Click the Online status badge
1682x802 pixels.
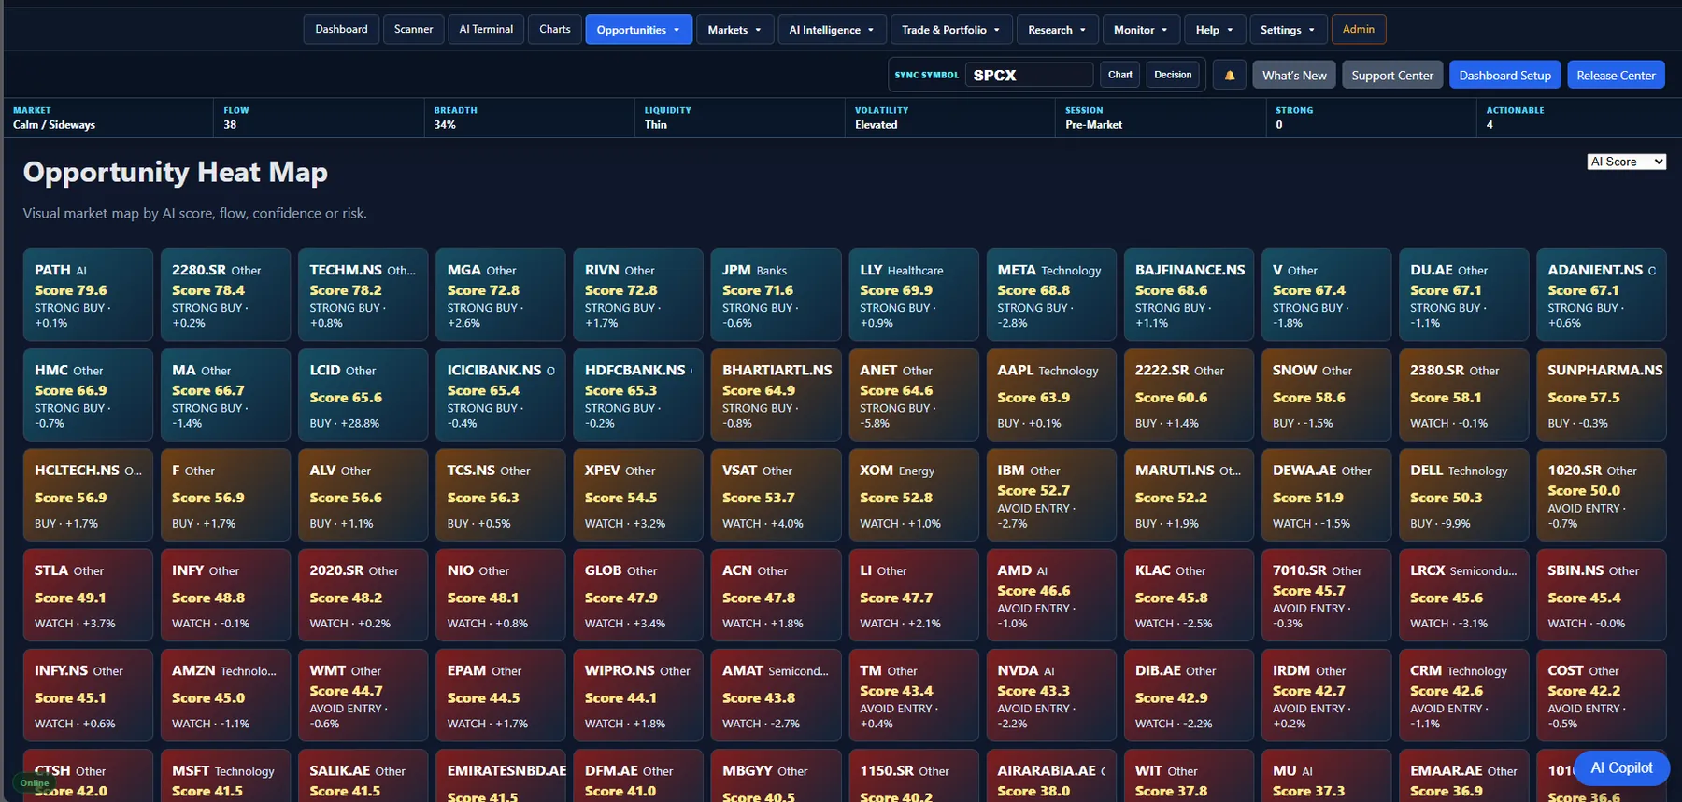[35, 783]
